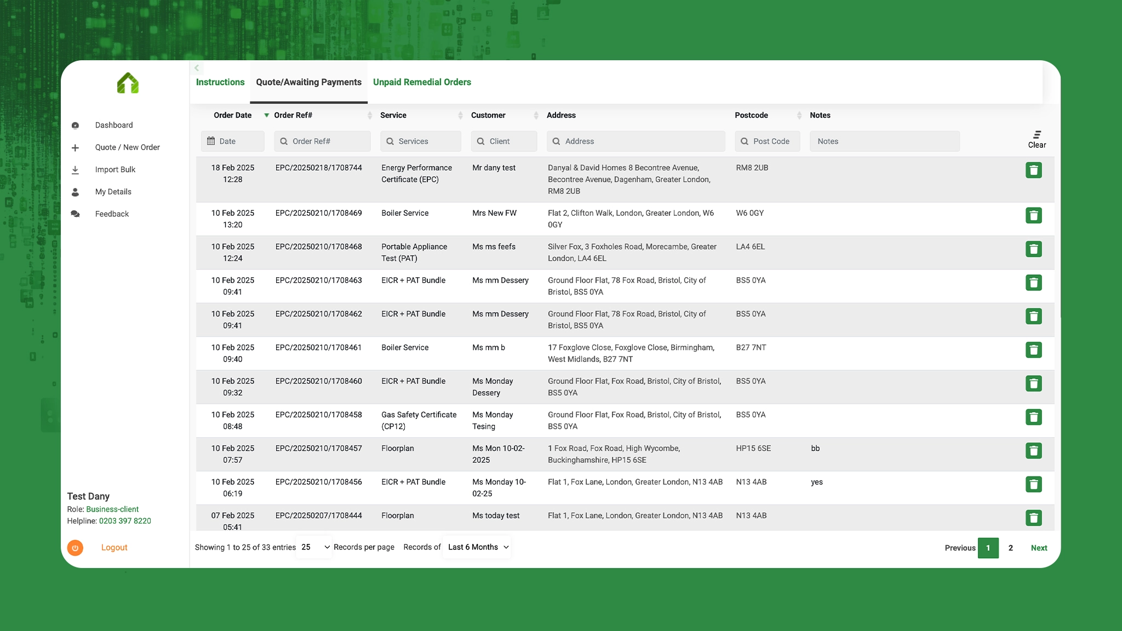
Task: Delete order EPC/20250210/1708469
Action: 1033,215
